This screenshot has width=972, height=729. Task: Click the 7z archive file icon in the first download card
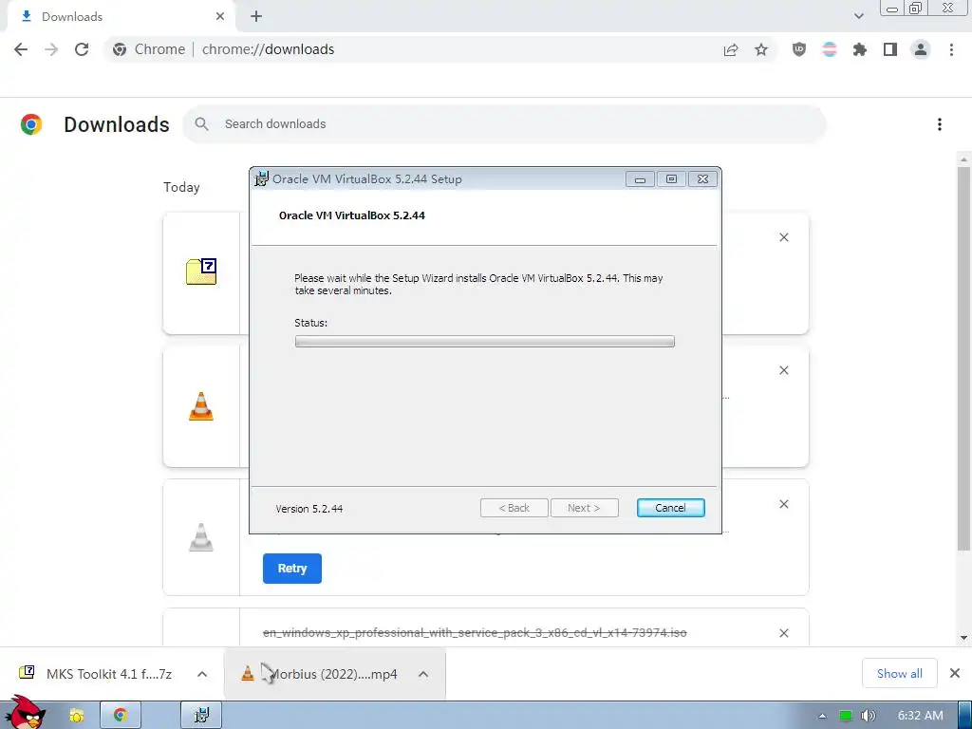click(201, 271)
